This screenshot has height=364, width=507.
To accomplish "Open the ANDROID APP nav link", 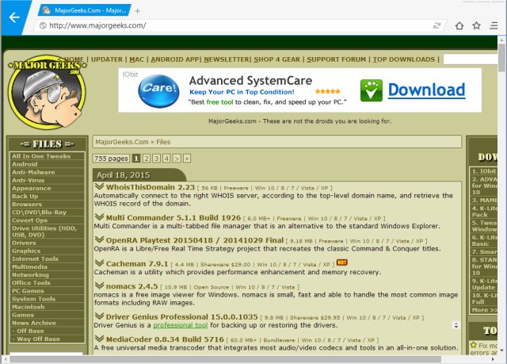I will click(175, 59).
